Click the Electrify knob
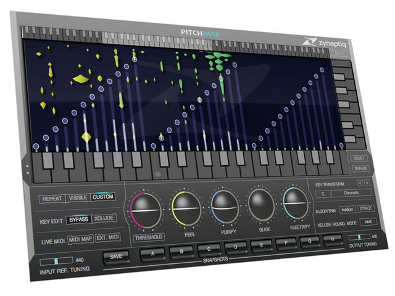 point(295,203)
